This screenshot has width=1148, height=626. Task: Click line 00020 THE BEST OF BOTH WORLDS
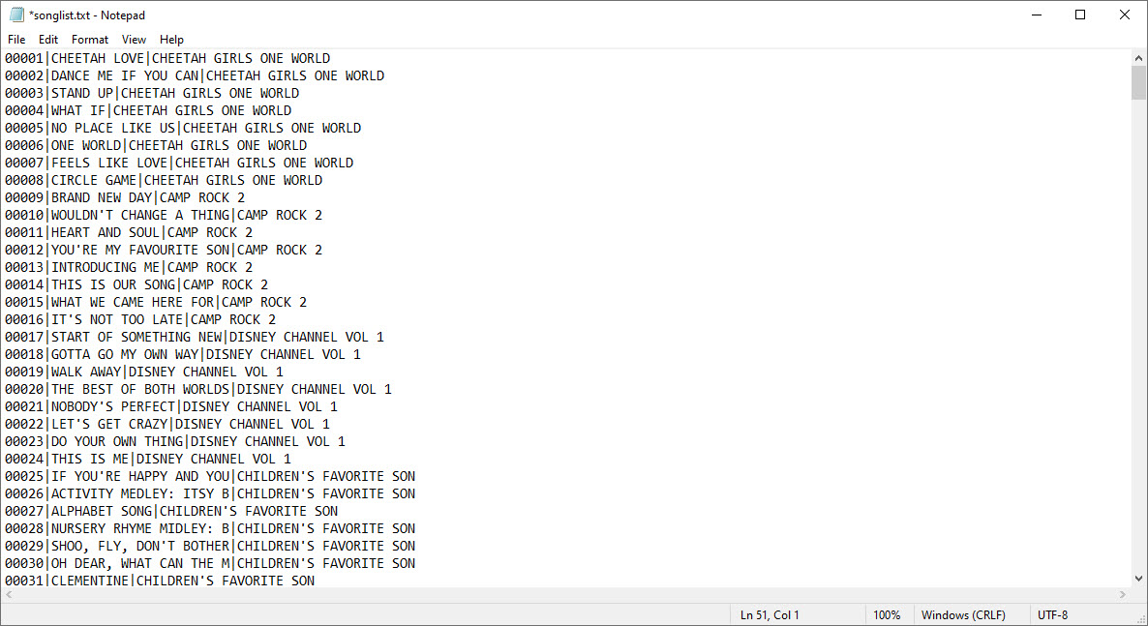click(198, 390)
